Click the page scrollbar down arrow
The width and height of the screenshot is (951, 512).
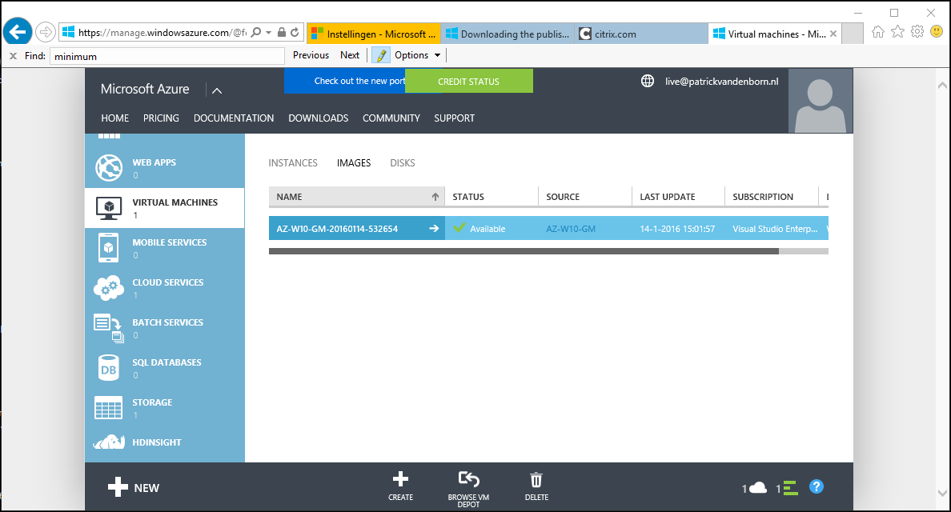[x=942, y=493]
